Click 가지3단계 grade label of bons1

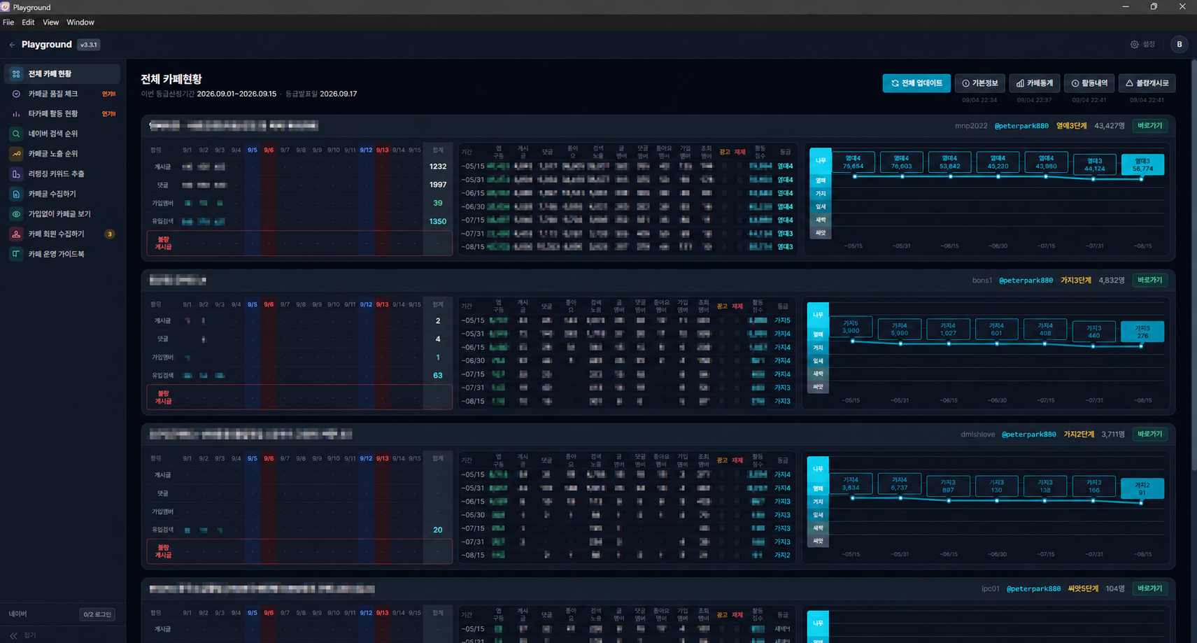pyautogui.click(x=1076, y=281)
